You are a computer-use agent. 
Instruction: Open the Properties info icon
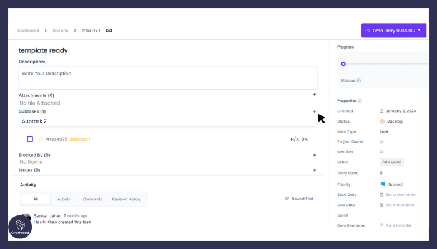pos(360,101)
